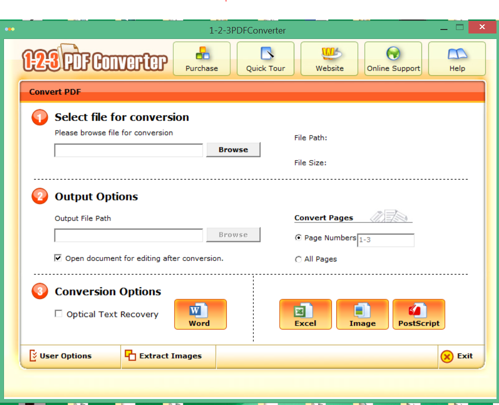Convert PDF to Image
This screenshot has height=405, width=499.
pyautogui.click(x=362, y=314)
